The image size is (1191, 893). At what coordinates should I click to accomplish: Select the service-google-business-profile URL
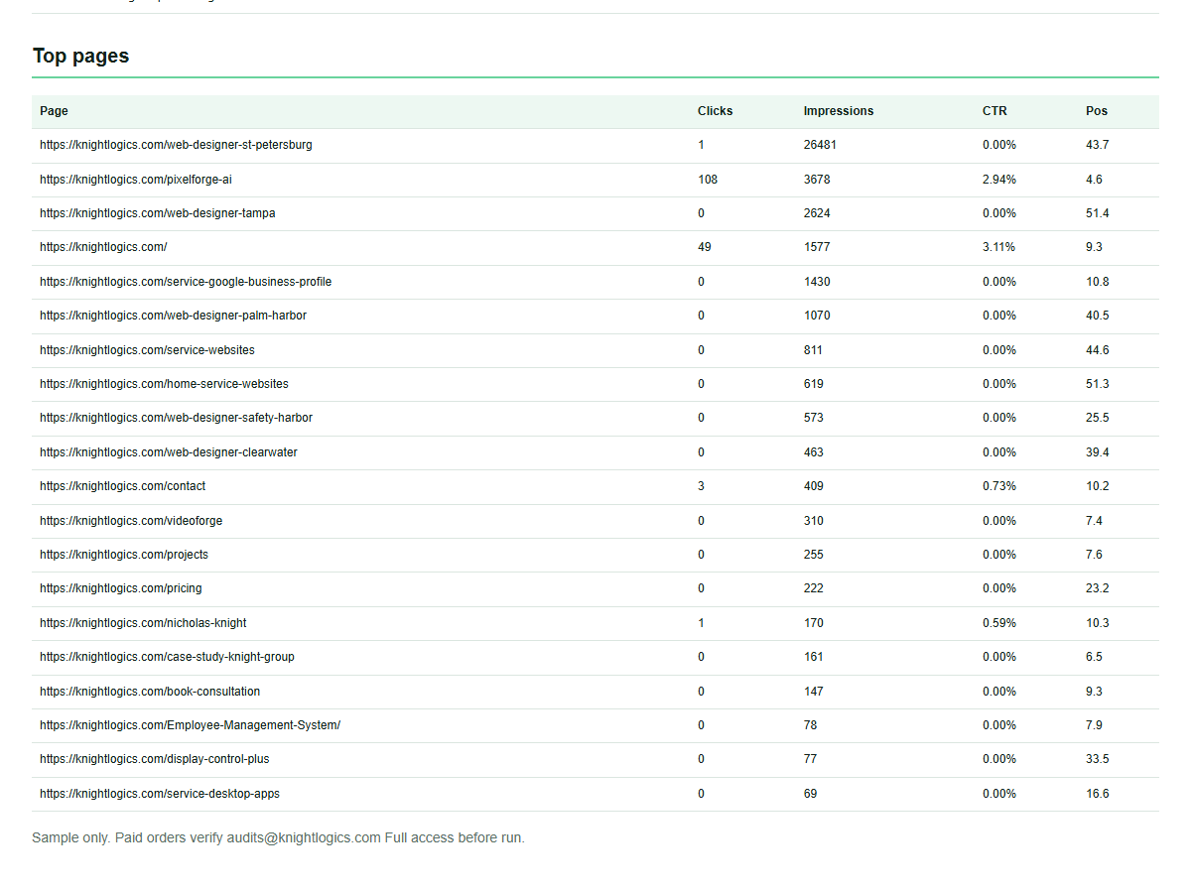pos(186,282)
